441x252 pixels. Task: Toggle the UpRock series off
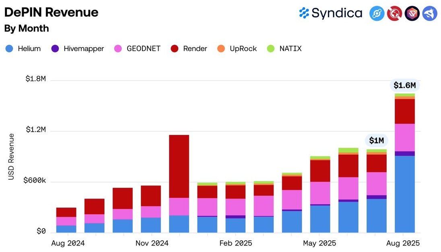point(241,49)
